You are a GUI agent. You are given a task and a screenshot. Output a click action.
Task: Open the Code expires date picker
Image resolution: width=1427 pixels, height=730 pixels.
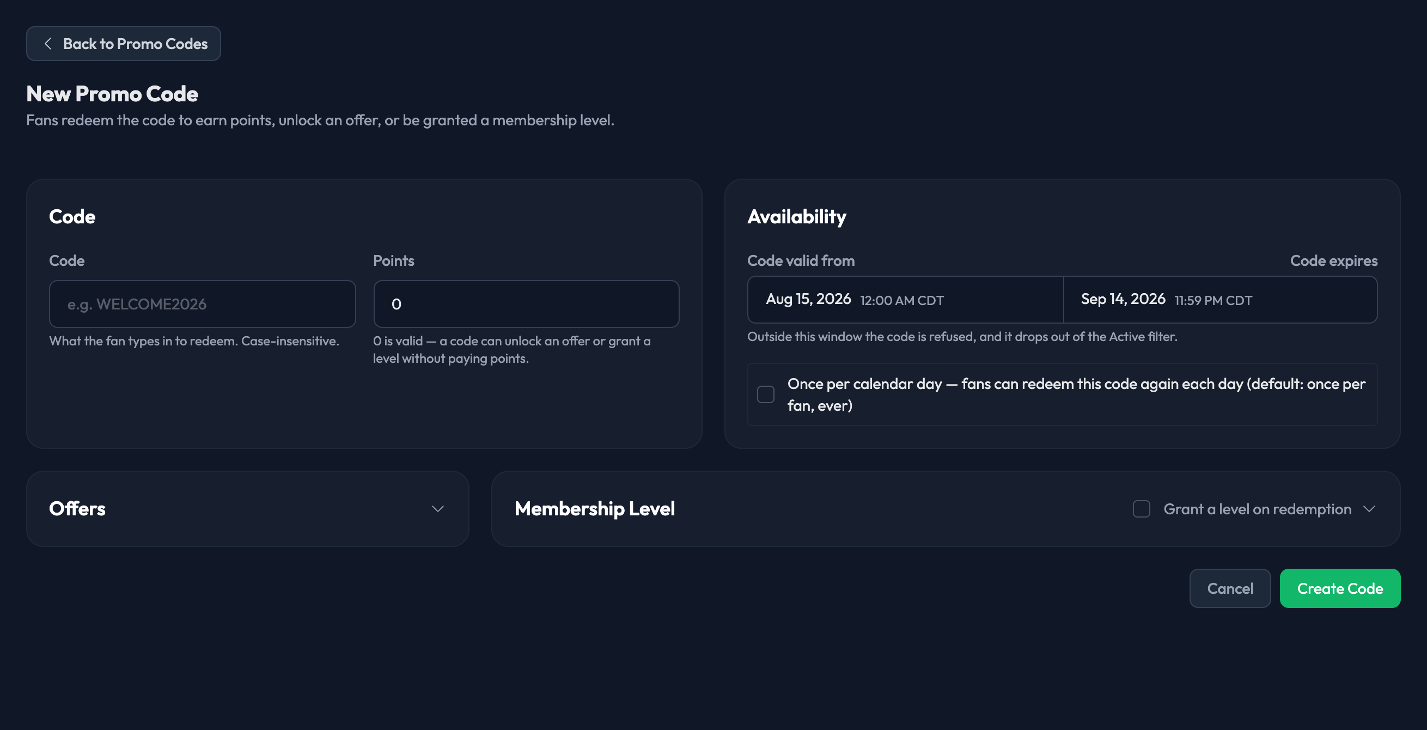(1221, 300)
